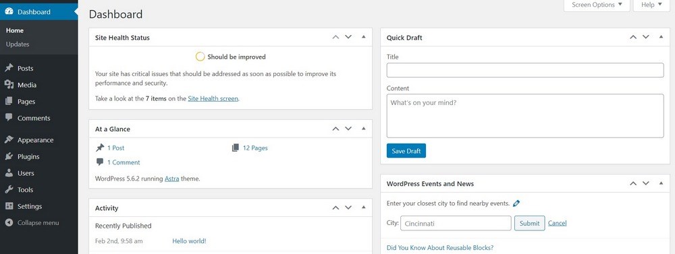Collapse the At a Glance panel
Viewport: 675px width, 254px height.
[363, 129]
